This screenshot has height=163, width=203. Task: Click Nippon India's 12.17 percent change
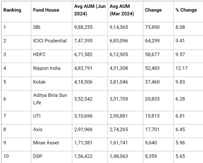tap(182, 68)
